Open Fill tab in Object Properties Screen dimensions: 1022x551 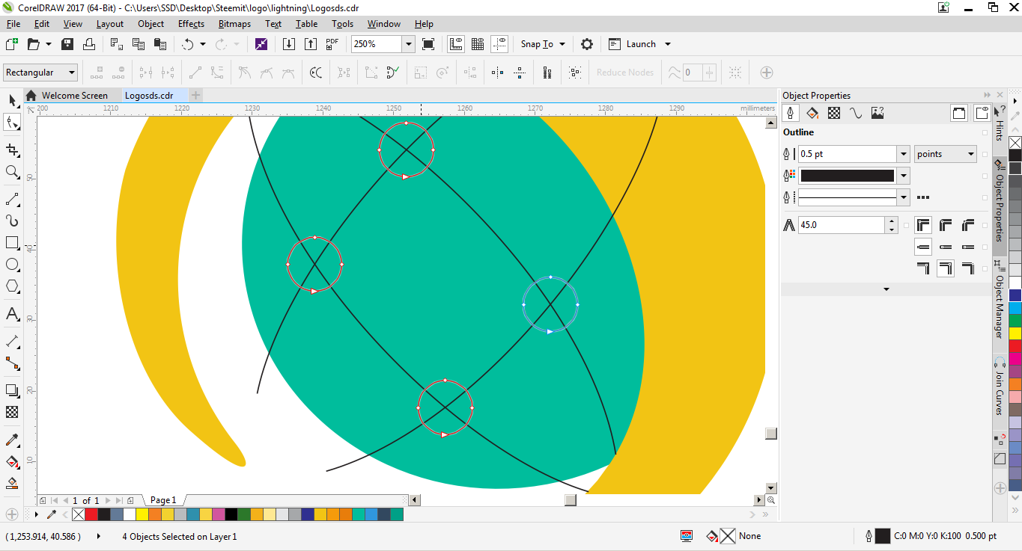tap(812, 113)
